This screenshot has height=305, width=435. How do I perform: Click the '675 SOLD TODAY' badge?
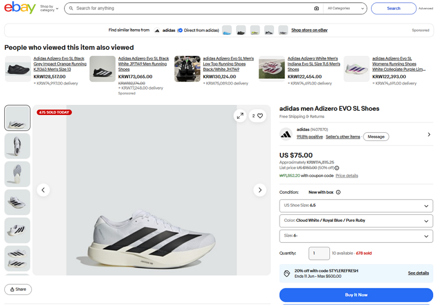click(54, 112)
